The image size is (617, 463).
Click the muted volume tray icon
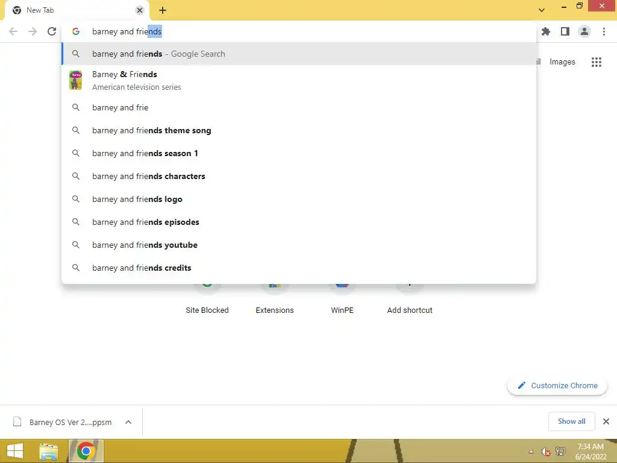tap(545, 452)
